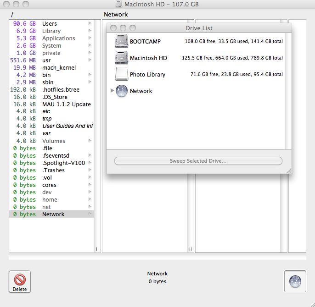Expand the System folder arrow
This screenshot has width=315, height=307.
pos(90,45)
